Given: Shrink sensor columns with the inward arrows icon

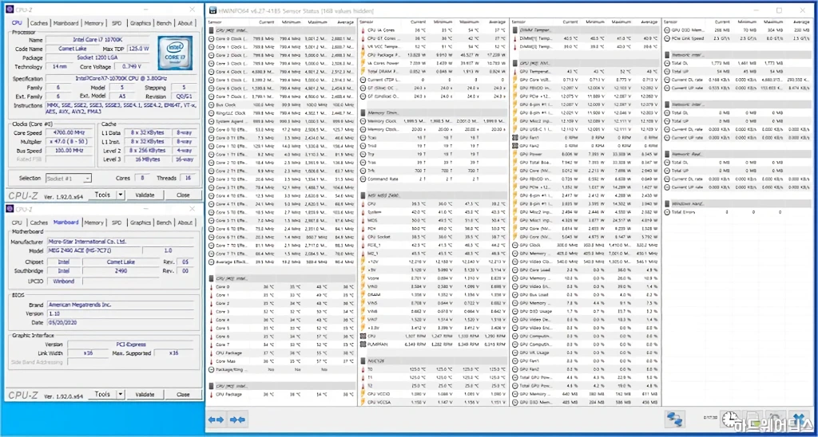Looking at the screenshot, I should (x=237, y=419).
